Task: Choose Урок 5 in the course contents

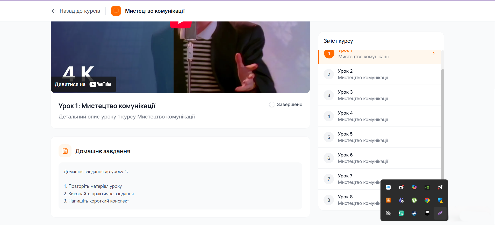Action: (x=380, y=137)
